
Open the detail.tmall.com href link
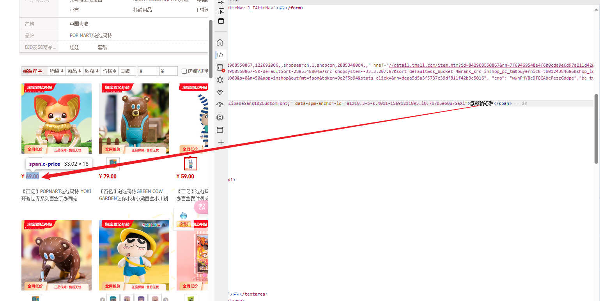tap(491, 65)
